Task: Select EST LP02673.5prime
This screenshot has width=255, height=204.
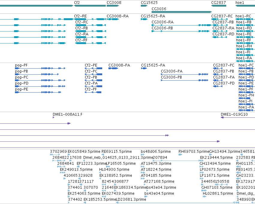Action: [x=202, y=173]
